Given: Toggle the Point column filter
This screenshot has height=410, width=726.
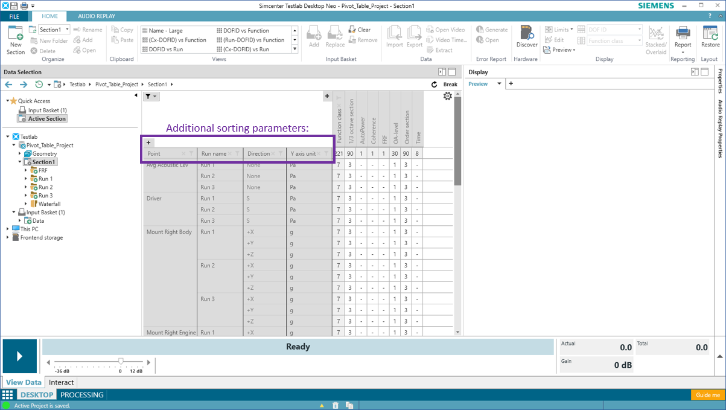Looking at the screenshot, I should point(191,154).
